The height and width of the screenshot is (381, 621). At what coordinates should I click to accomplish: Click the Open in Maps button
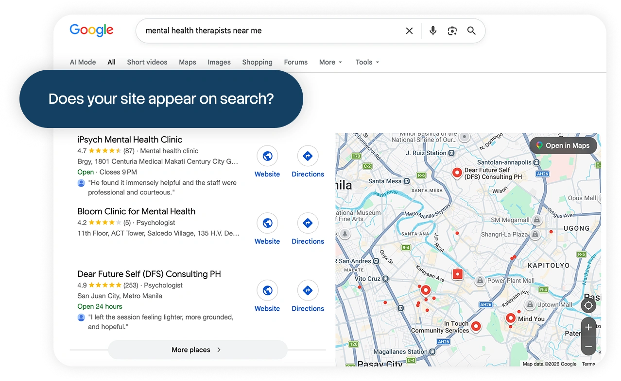coord(563,145)
